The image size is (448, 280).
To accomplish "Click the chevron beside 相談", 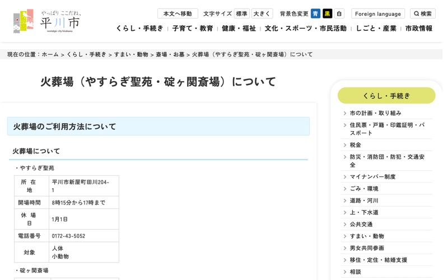I will click(x=345, y=272).
